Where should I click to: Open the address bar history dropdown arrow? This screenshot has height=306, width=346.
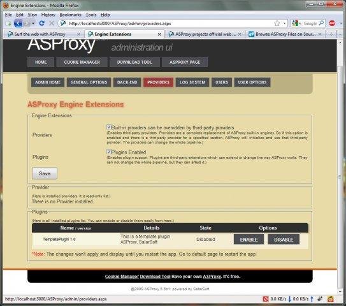[x=285, y=24]
